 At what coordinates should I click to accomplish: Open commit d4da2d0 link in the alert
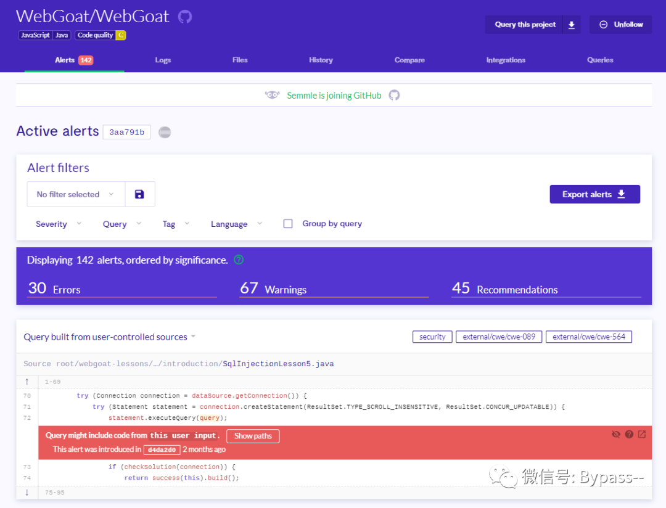coord(162,449)
